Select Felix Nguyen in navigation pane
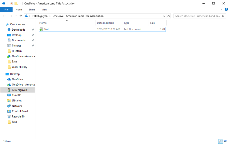Screen dimensions: 229x144 tap(19, 90)
